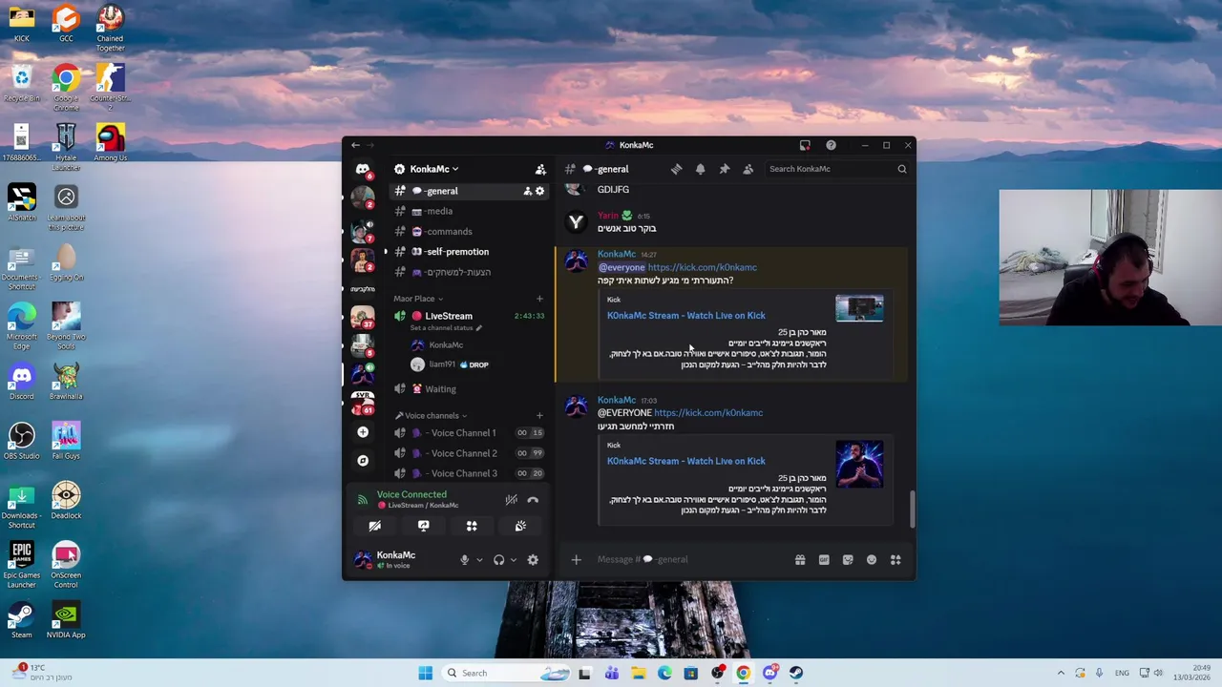1222x687 pixels.
Task: Open Discord direct messages home icon
Action: click(x=363, y=169)
